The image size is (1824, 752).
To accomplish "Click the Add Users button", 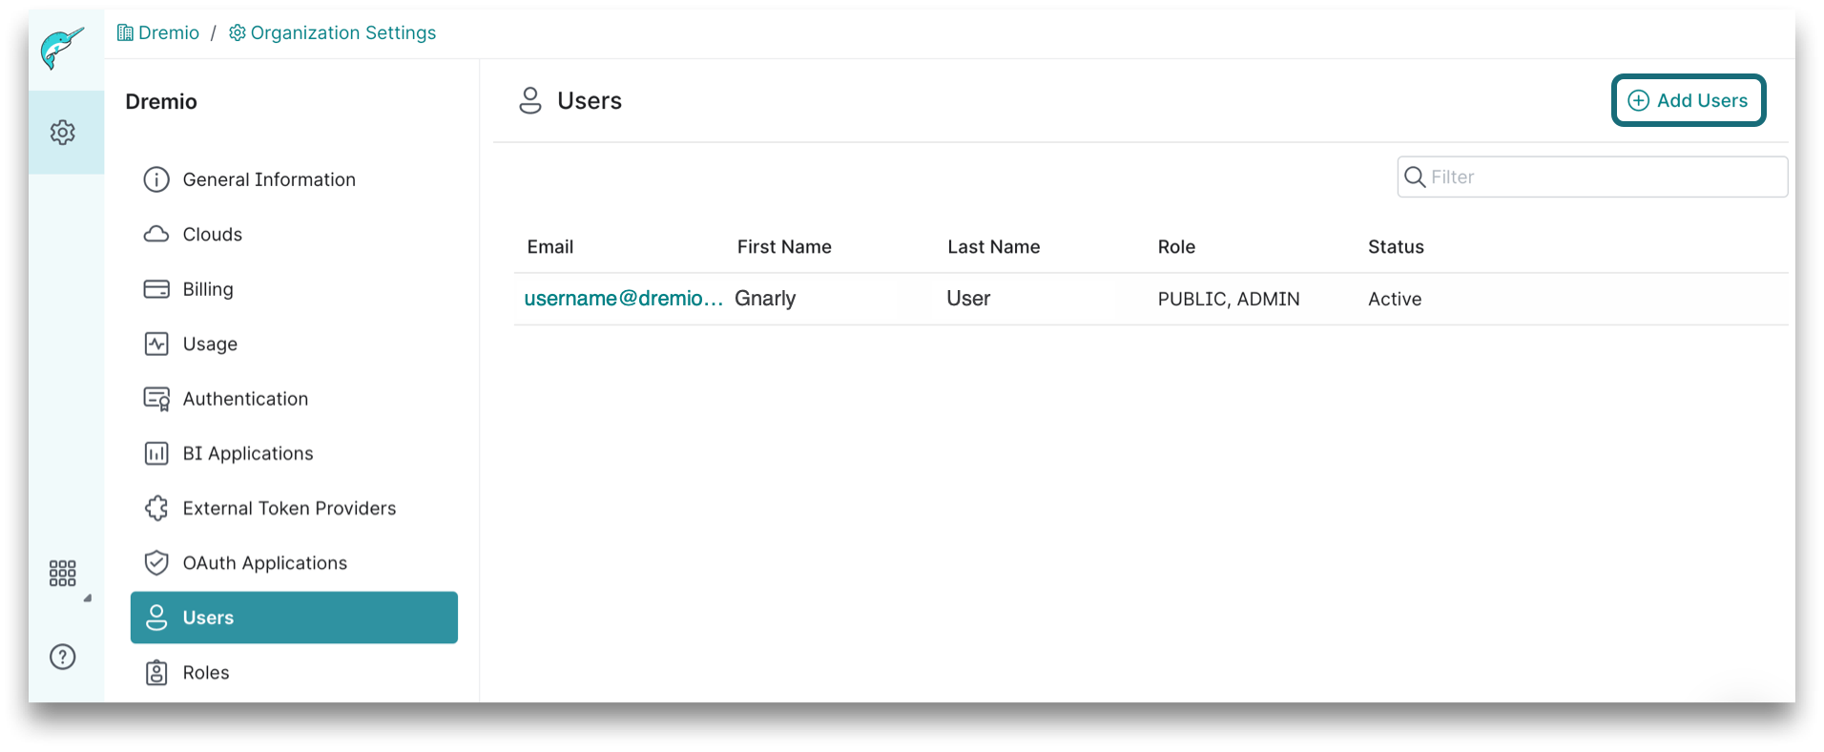I will 1689,100.
